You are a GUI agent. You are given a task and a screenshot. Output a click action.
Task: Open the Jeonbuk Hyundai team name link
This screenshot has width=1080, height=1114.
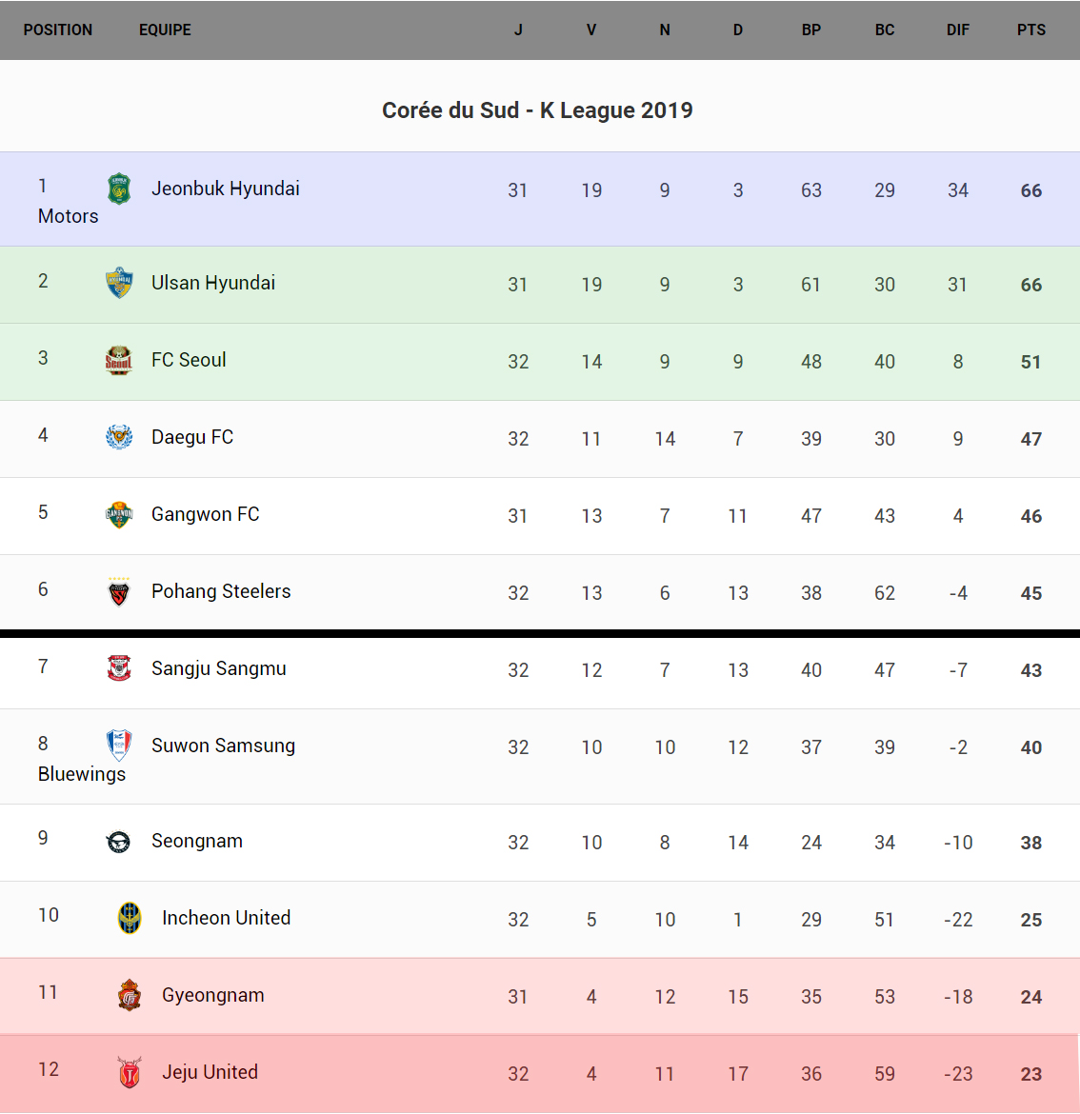pyautogui.click(x=226, y=189)
